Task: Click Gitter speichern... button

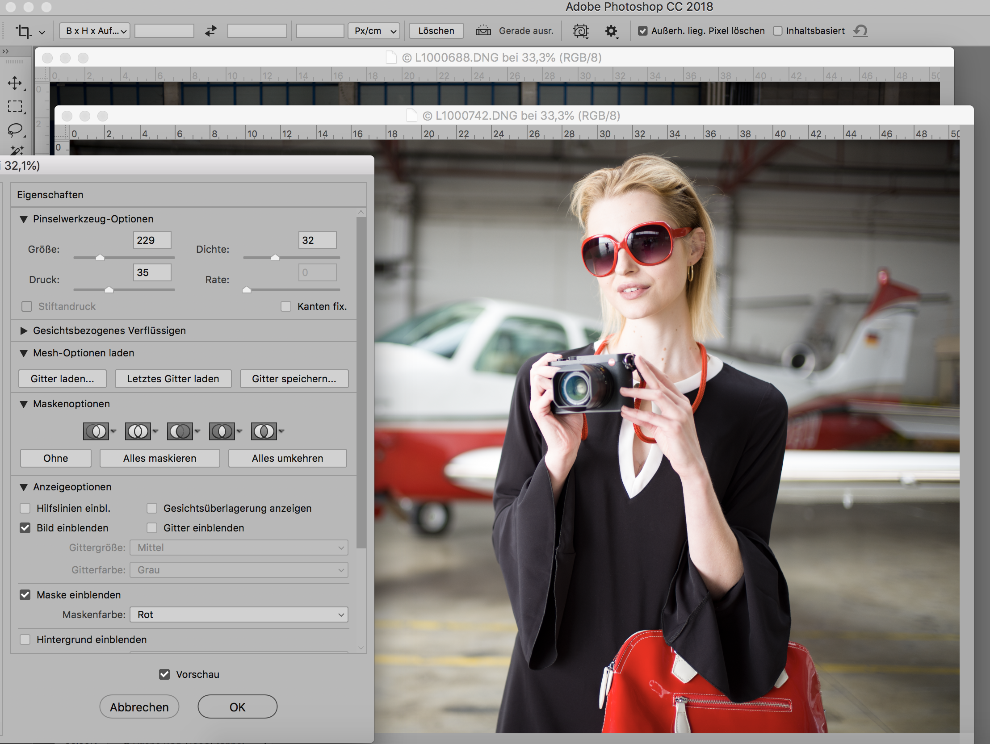Action: point(294,379)
